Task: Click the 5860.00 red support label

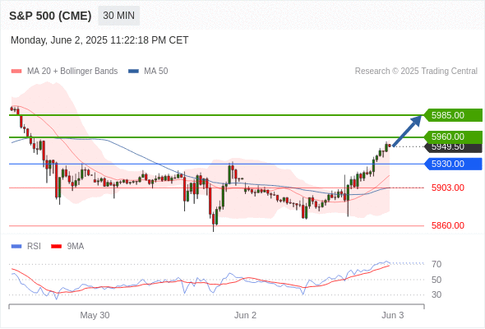Action: pyautogui.click(x=447, y=225)
